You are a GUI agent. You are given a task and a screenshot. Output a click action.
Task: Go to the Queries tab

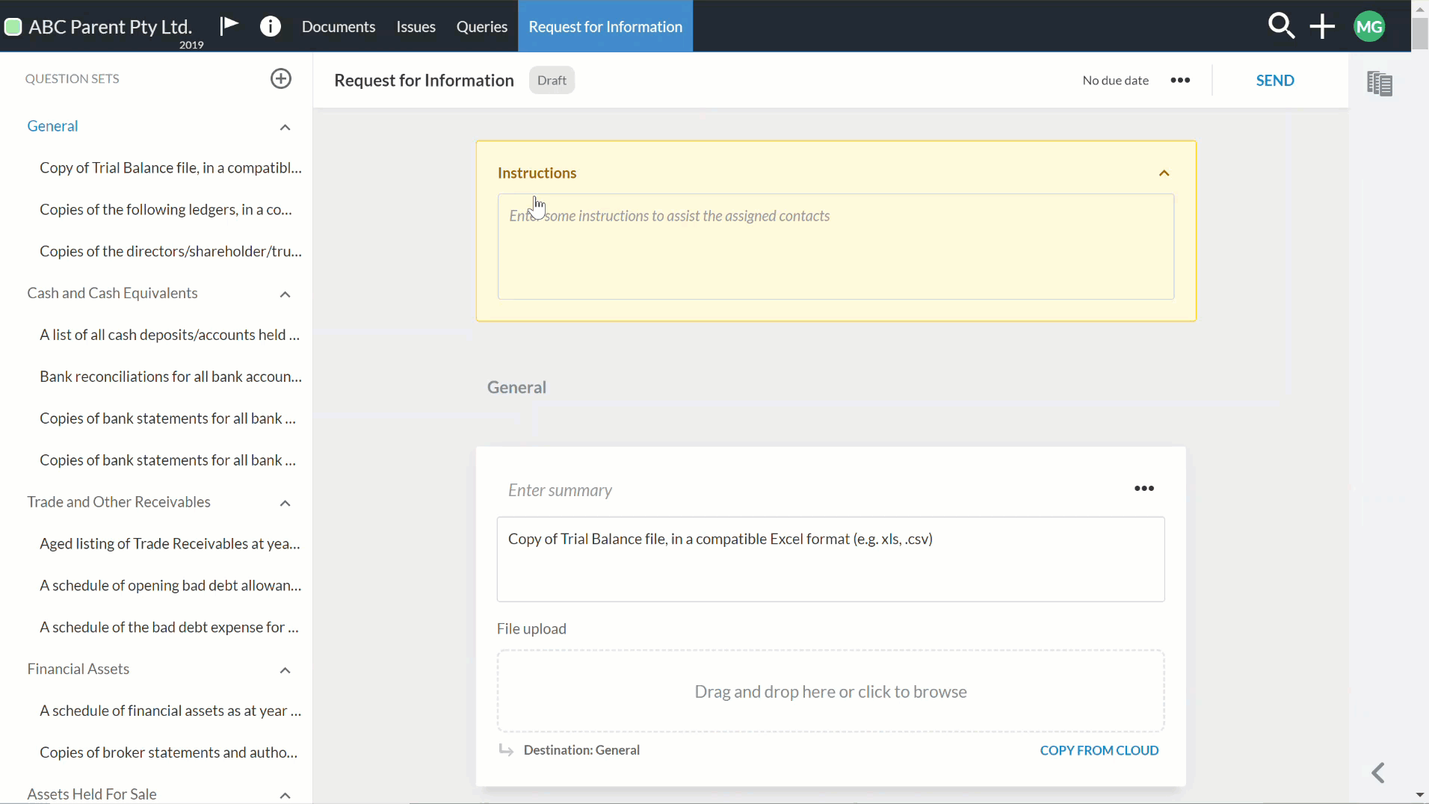coord(482,27)
